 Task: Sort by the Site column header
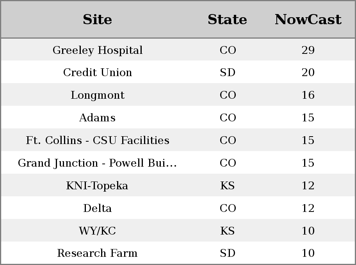(x=98, y=20)
